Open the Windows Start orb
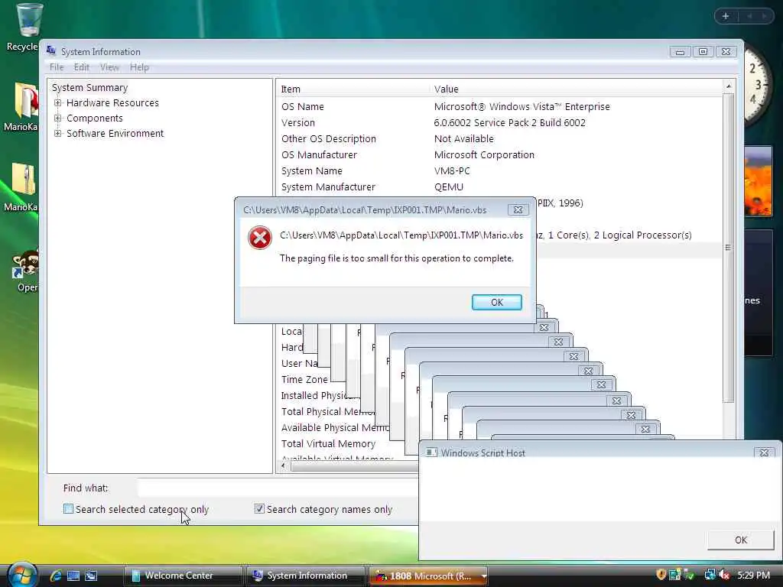The height and width of the screenshot is (587, 783). click(22, 575)
